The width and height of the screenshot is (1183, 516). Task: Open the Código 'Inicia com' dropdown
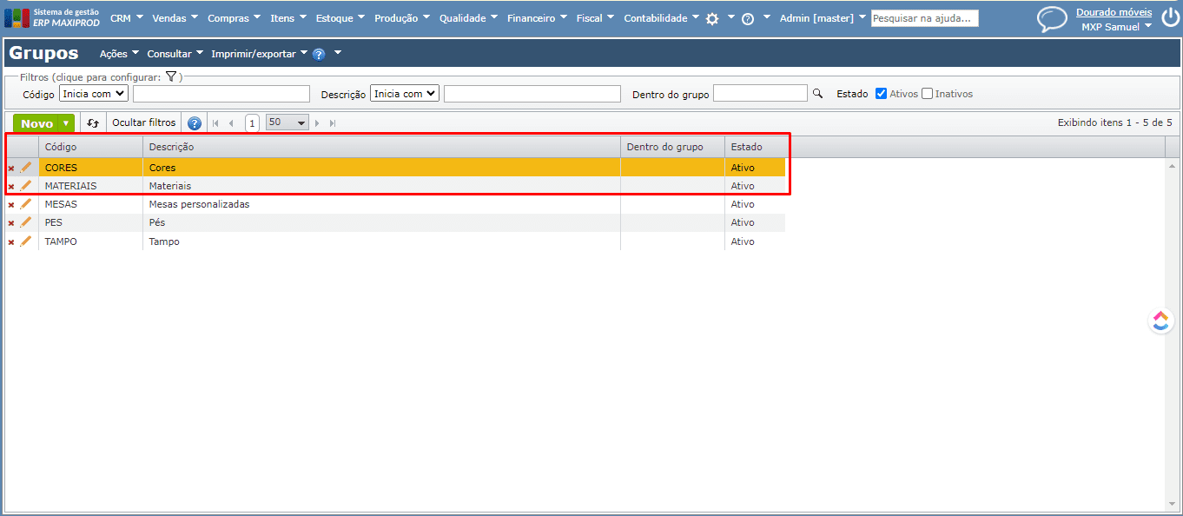click(94, 93)
